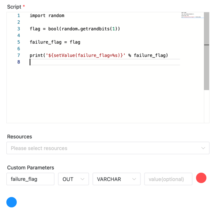Click the failure_flag parameter name field
Viewport: 217px width, 213px height.
pos(30,179)
